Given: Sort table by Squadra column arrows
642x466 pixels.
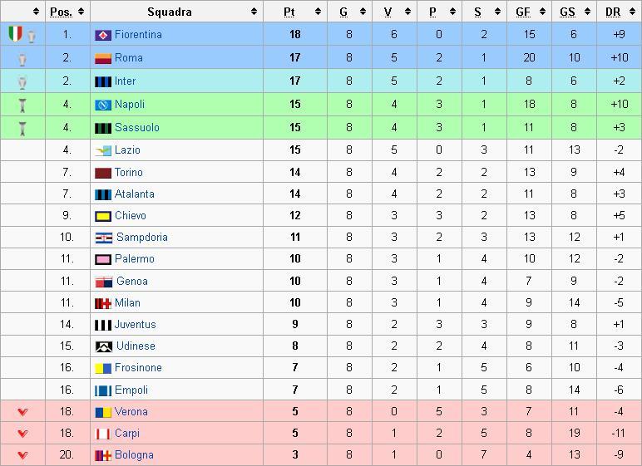Looking at the screenshot, I should 254,12.
